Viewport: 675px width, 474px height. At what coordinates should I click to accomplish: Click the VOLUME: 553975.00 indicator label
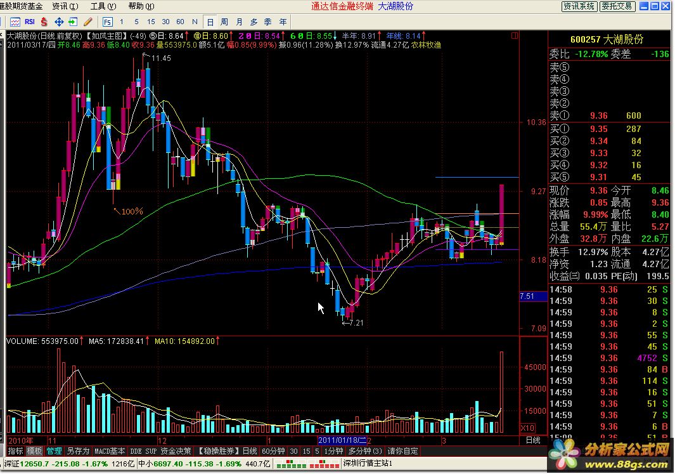pyautogui.click(x=42, y=341)
